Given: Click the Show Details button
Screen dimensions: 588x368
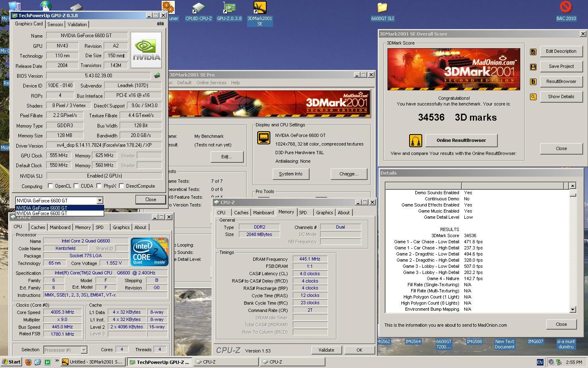Looking at the screenshot, I should 561,96.
